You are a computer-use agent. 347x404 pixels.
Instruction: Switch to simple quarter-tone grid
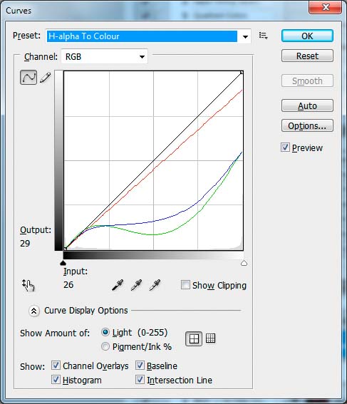point(194,338)
